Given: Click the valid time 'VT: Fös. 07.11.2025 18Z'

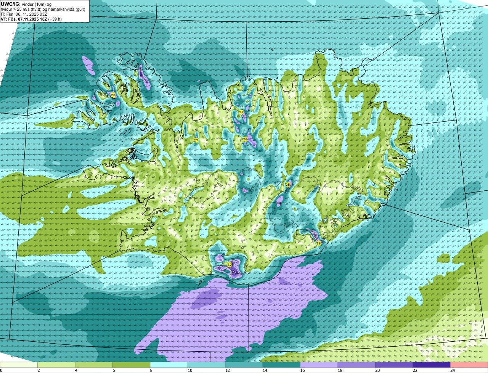Looking at the screenshot, I should (24, 19).
